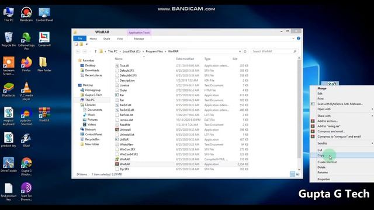The width and height of the screenshot is (374, 210).
Task: Select the ExtremeCopy Pro desktop icon
Action: [x=26, y=41]
